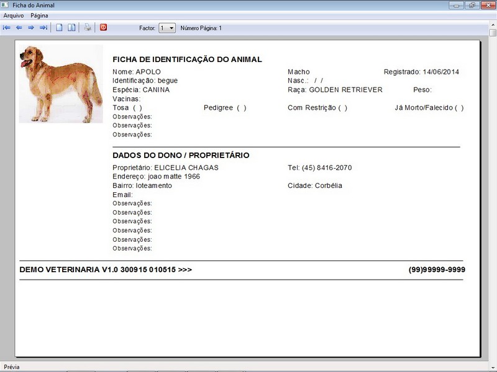The image size is (497, 372).
Task: Show two-page view icon
Action: pos(71,27)
